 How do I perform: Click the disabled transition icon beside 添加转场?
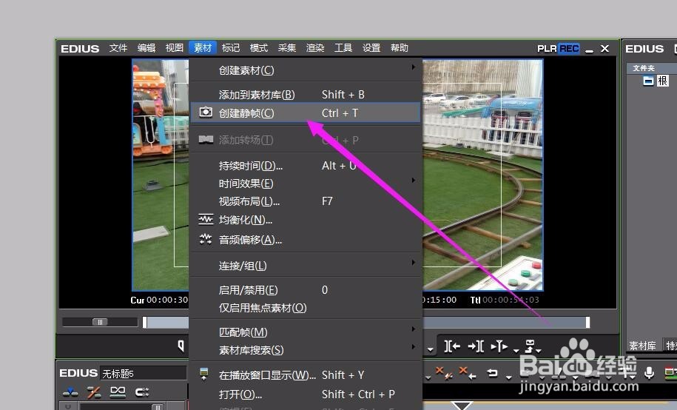coord(206,140)
